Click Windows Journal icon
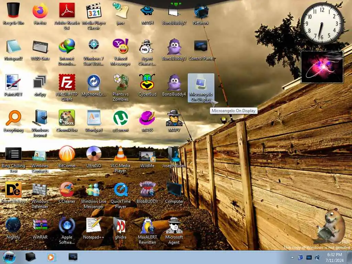The width and height of the screenshot is (352, 264). click(x=40, y=123)
